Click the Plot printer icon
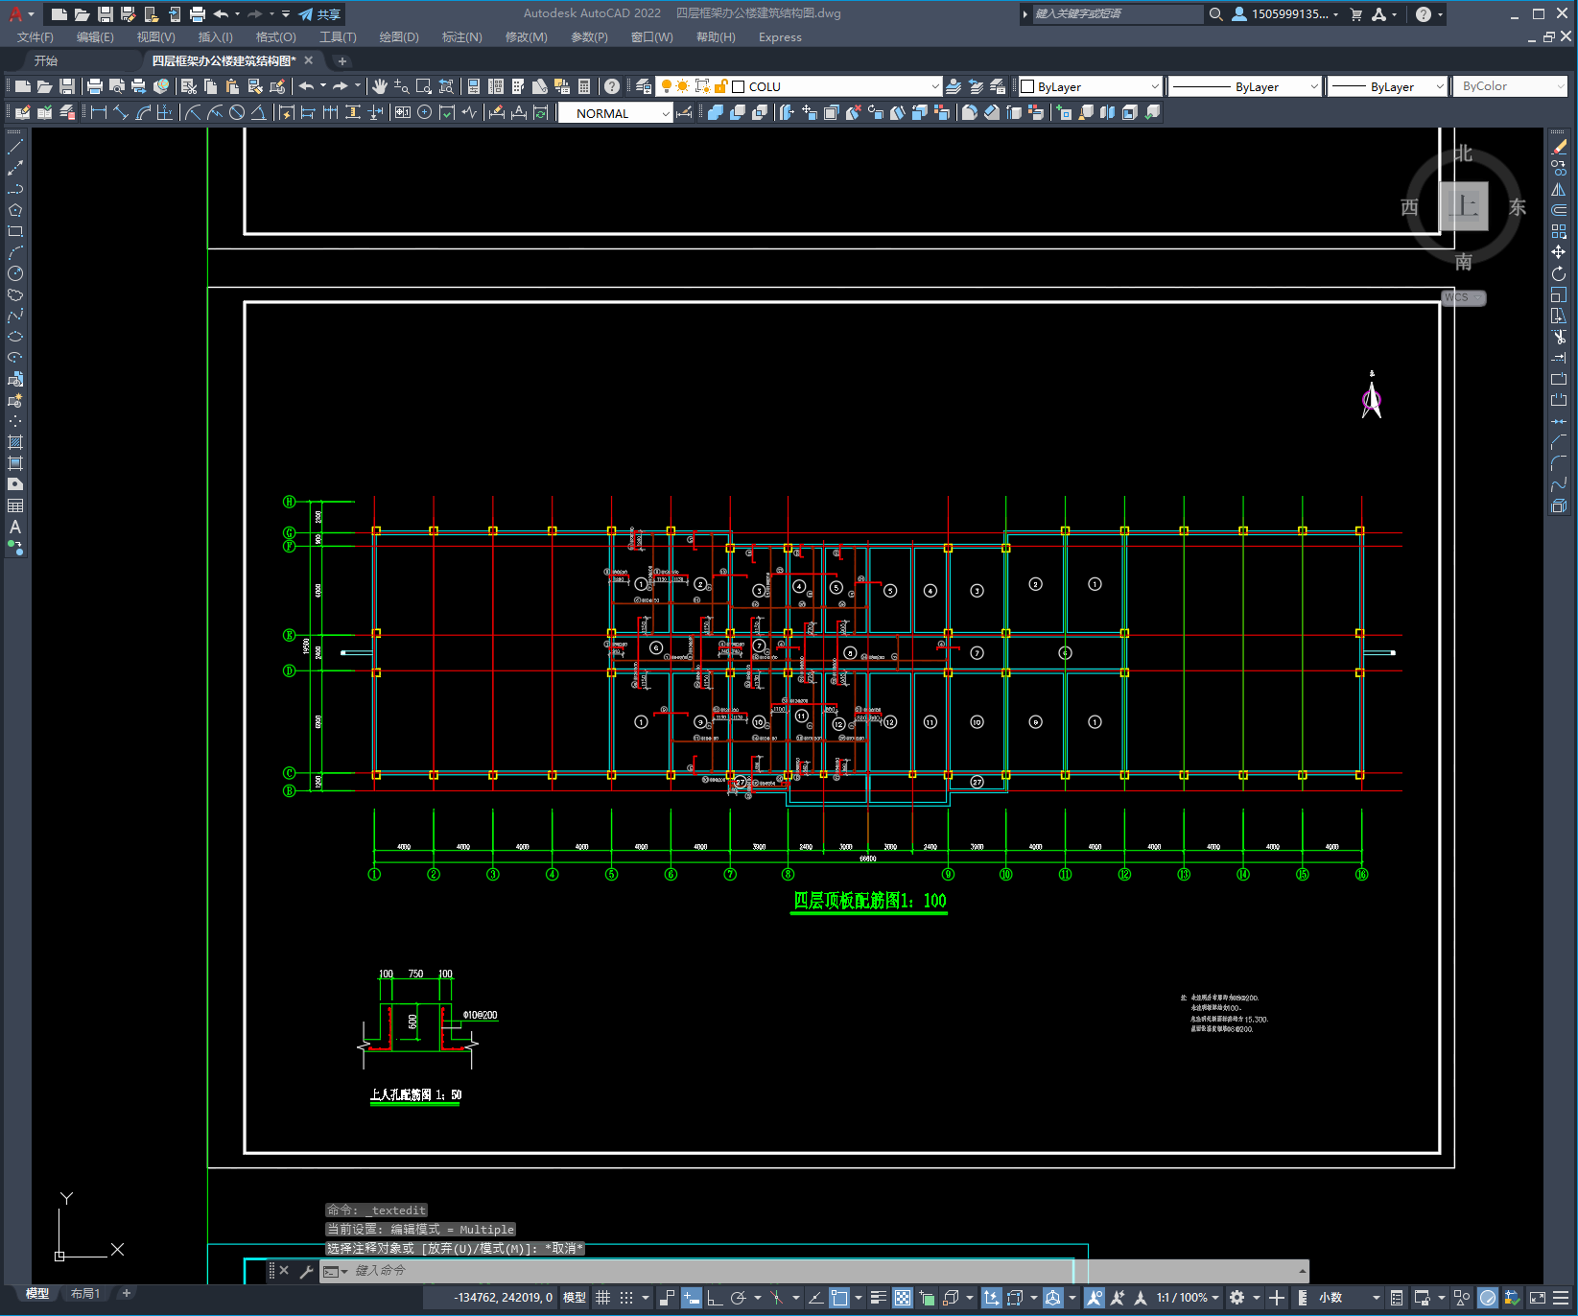Image resolution: width=1578 pixels, height=1316 pixels. [x=94, y=86]
